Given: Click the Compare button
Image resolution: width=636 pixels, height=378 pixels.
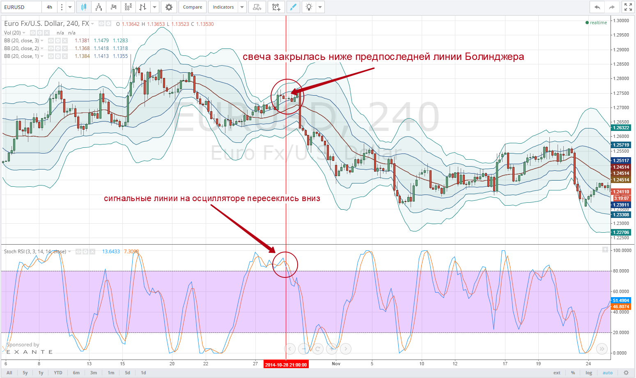Looking at the screenshot, I should 192,7.
